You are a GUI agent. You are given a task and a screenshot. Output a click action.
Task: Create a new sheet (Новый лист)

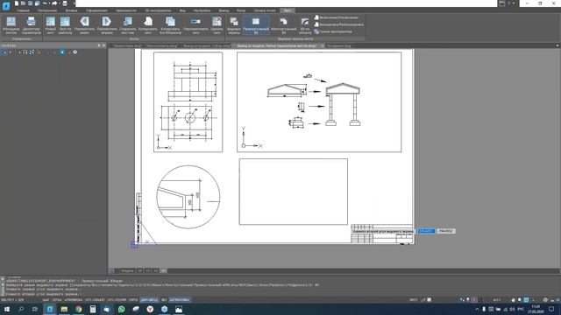[51, 25]
